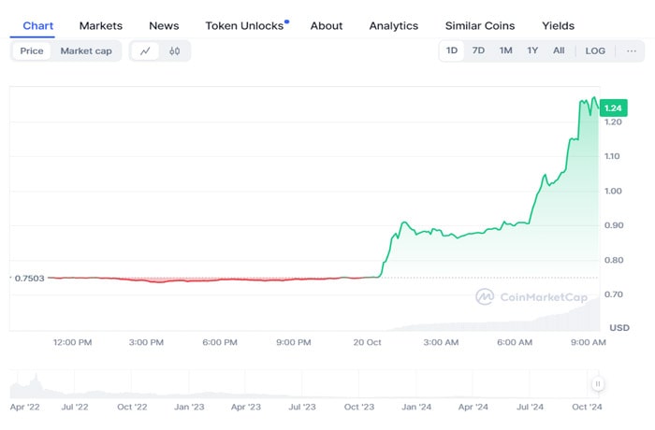Open the About tab
Viewport: 655px width, 430px height.
(327, 26)
